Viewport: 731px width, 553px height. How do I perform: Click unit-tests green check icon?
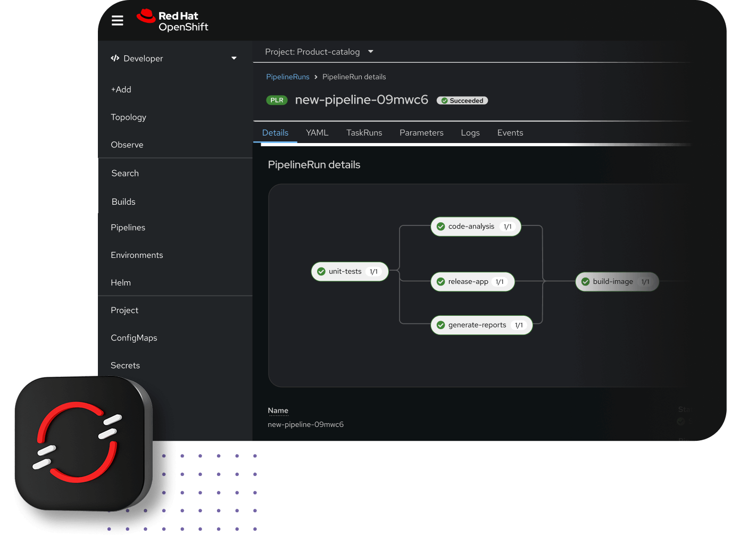pyautogui.click(x=321, y=271)
